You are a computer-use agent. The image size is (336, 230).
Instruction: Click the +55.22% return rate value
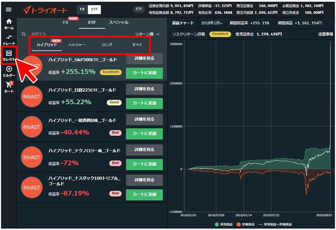[x=76, y=102]
